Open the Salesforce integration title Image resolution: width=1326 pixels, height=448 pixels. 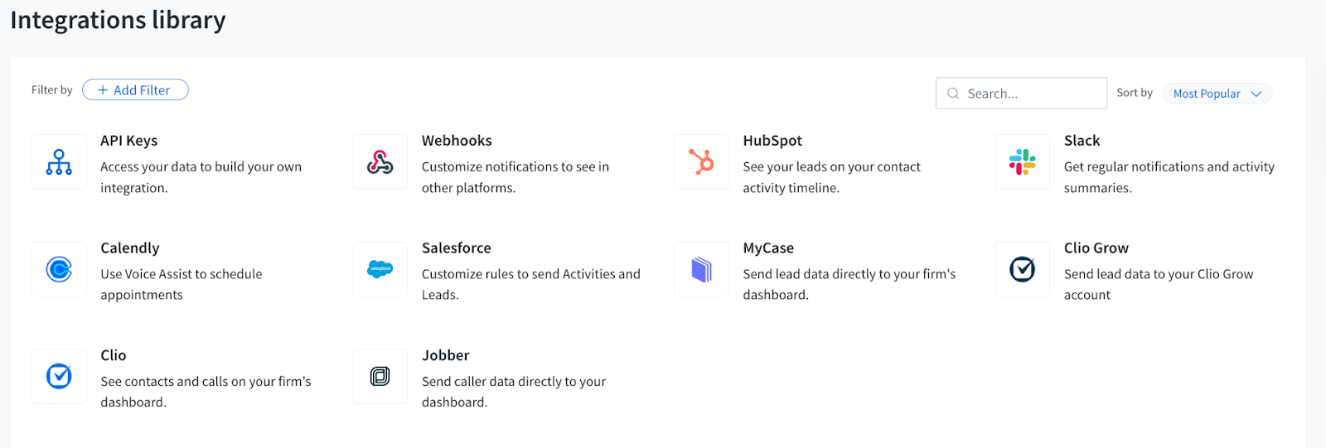coord(457,248)
